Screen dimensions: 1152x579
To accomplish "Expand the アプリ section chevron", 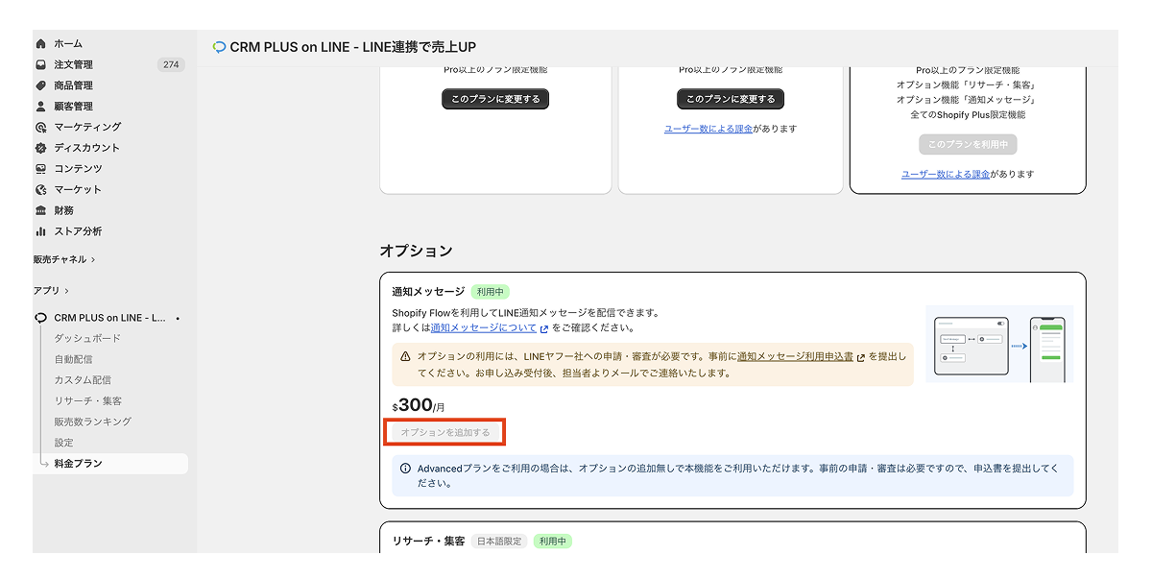I will [66, 290].
